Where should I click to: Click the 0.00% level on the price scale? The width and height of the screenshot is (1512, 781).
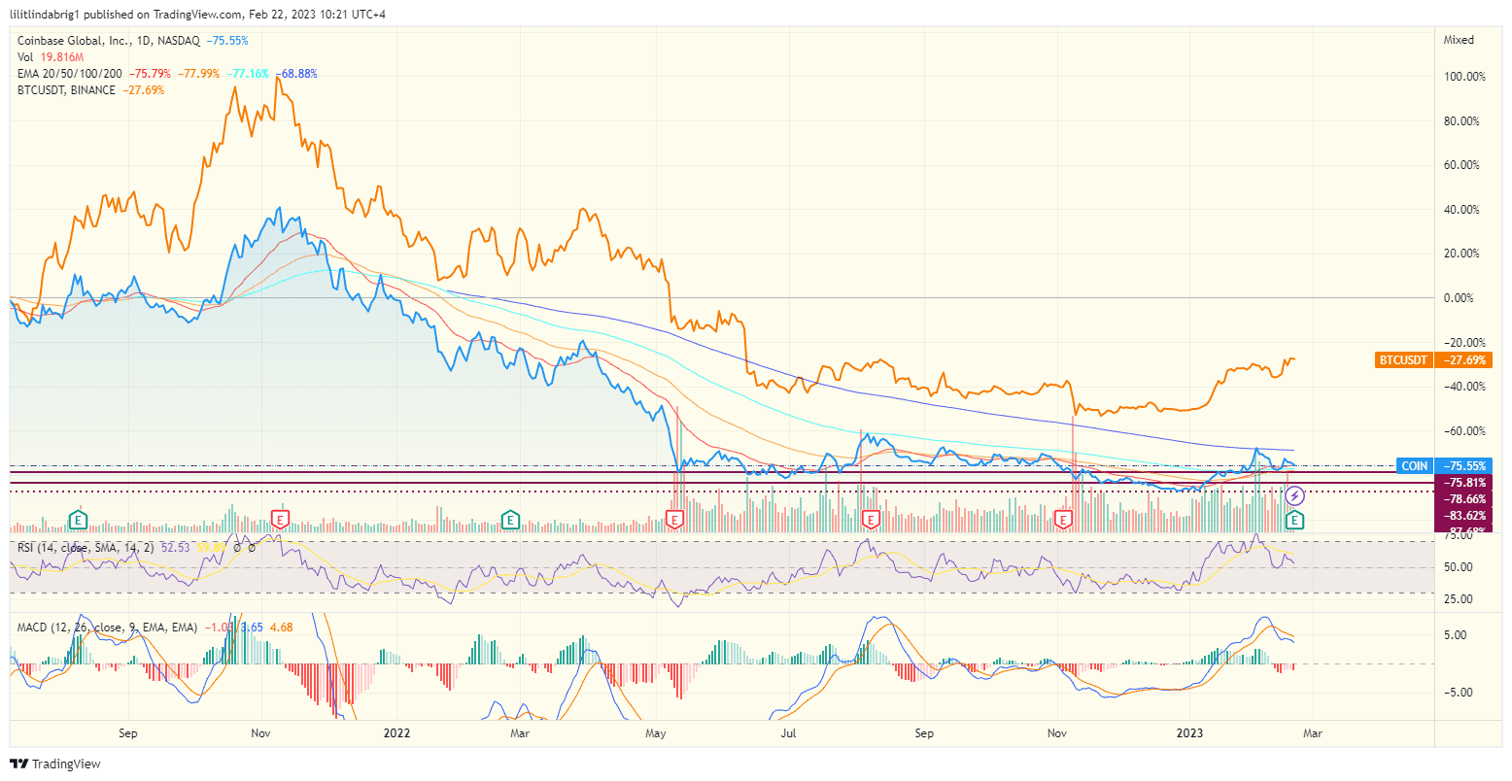(x=1460, y=298)
